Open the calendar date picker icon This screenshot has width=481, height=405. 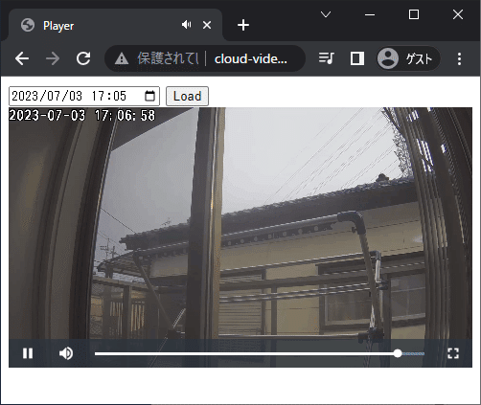[x=149, y=96]
